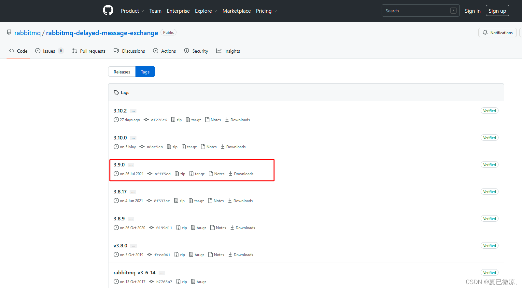Download zip for tag 3.10.0
The height and width of the screenshot is (288, 522).
pos(172,147)
